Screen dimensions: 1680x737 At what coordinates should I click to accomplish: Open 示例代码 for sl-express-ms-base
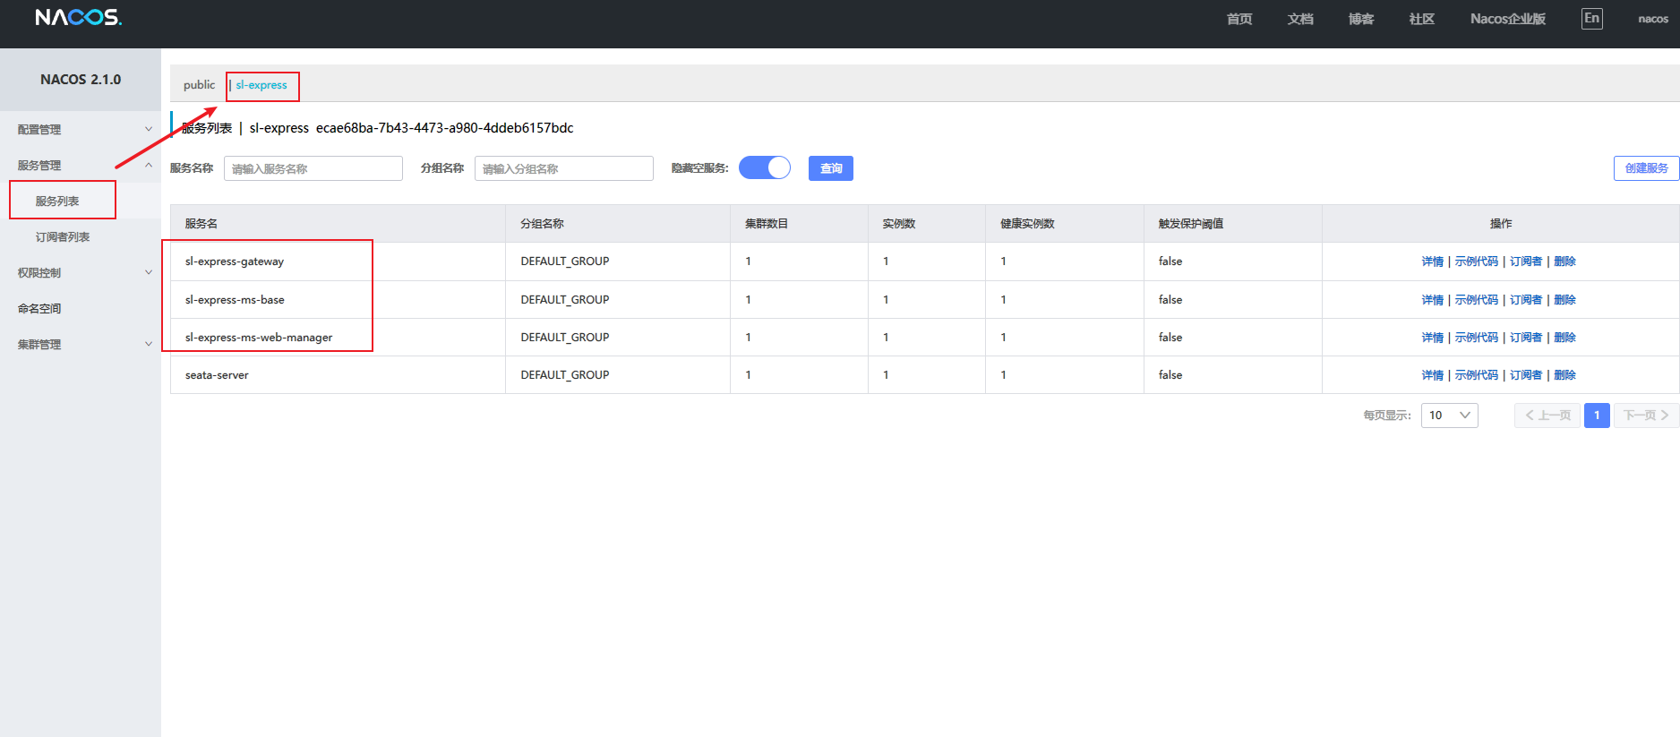(1476, 300)
